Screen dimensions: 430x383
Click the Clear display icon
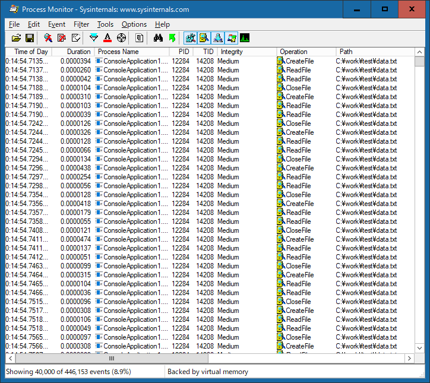pos(76,38)
